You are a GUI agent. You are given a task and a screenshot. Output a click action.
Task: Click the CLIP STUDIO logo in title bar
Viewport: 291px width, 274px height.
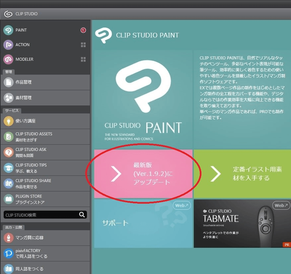tap(8, 14)
